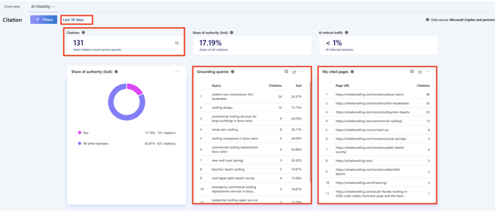The height and width of the screenshot is (216, 499).
Task: Click the info icon next to Citations
Action: tap(83, 33)
